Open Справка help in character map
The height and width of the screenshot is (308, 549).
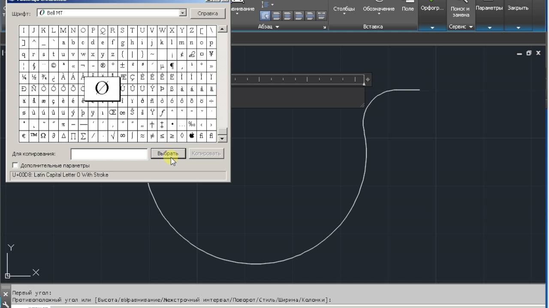tap(208, 13)
